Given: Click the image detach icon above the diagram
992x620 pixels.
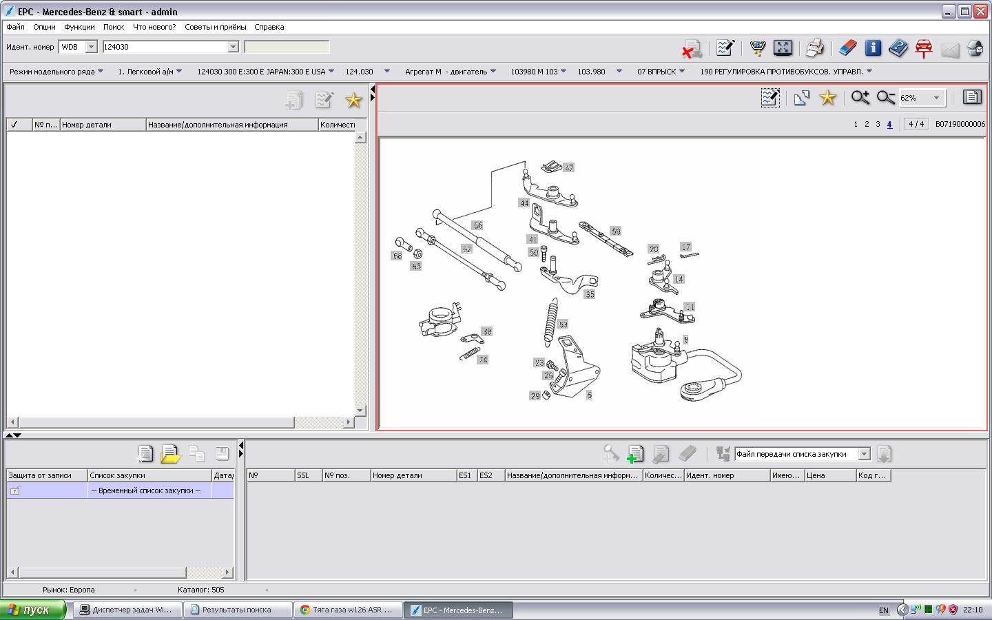Looking at the screenshot, I should [x=801, y=98].
